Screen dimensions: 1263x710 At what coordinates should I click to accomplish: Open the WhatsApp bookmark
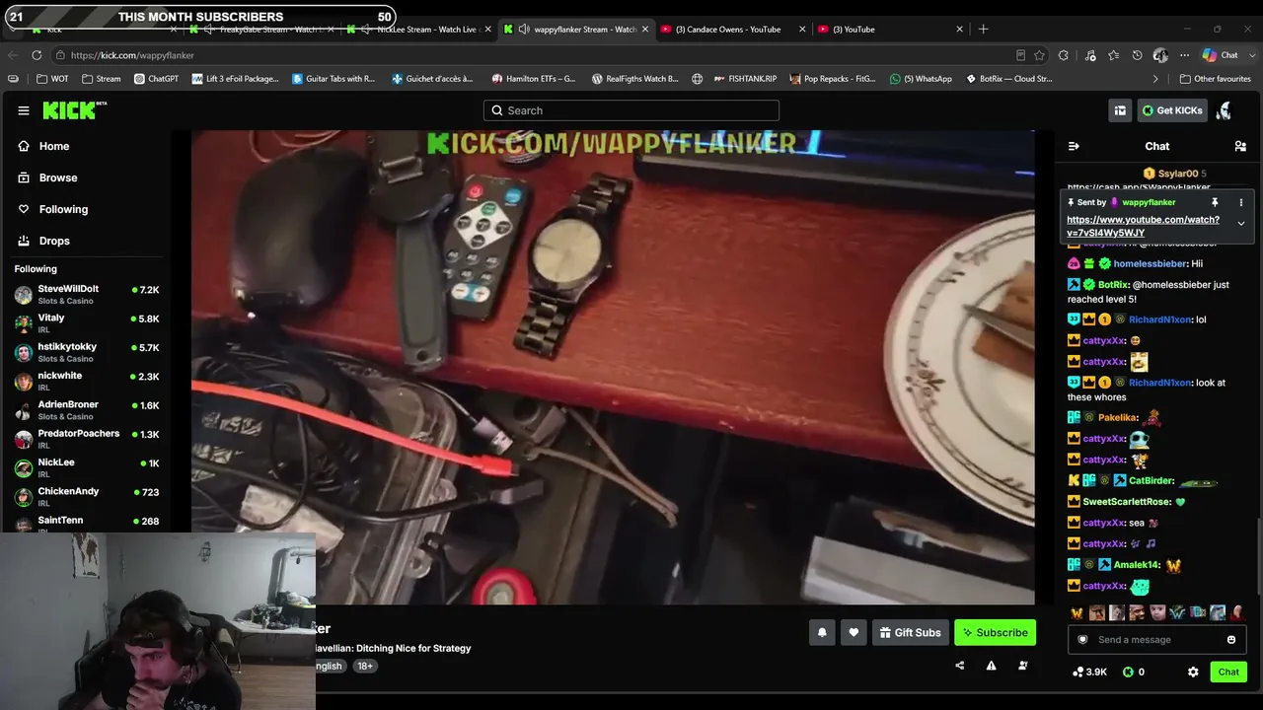pyautogui.click(x=920, y=79)
